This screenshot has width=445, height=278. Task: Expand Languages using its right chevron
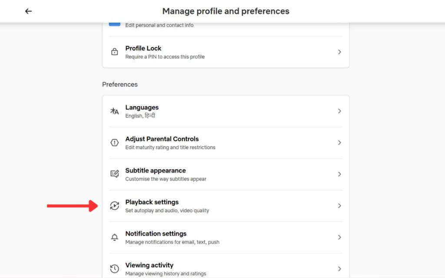pyautogui.click(x=339, y=111)
